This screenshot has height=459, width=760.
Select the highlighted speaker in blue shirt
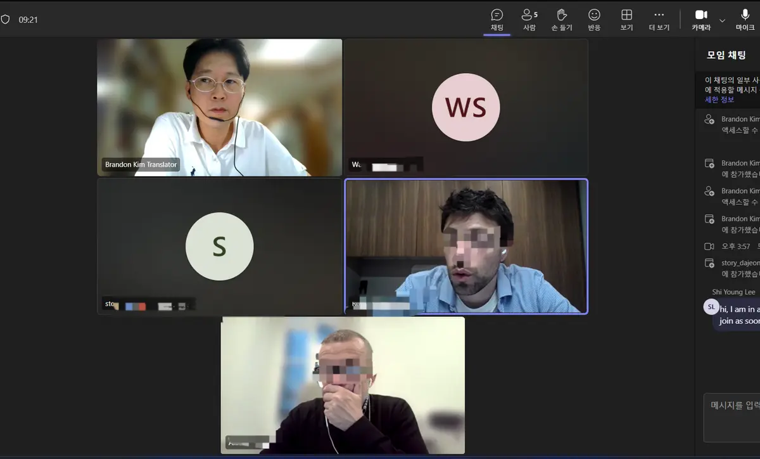click(x=465, y=247)
